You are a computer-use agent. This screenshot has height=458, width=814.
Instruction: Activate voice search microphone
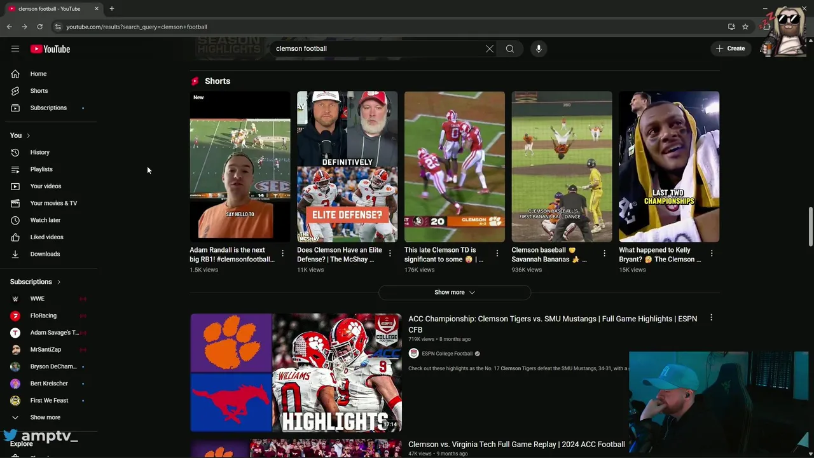tap(539, 48)
